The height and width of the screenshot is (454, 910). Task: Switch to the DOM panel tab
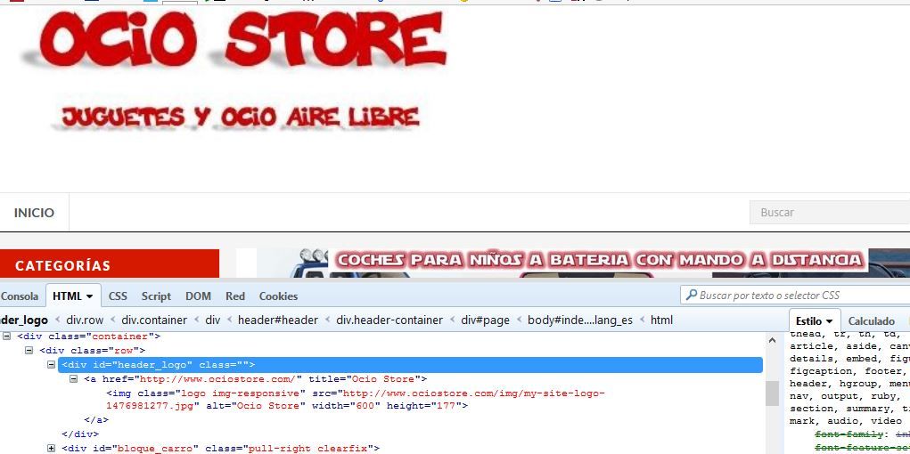click(198, 296)
